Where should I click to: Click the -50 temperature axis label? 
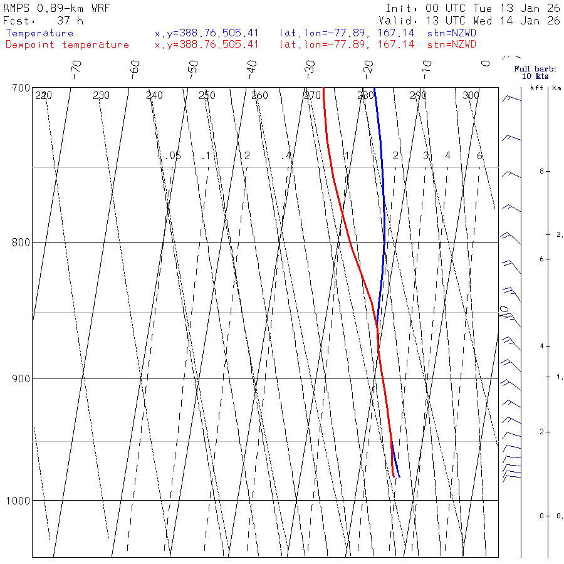click(x=193, y=70)
